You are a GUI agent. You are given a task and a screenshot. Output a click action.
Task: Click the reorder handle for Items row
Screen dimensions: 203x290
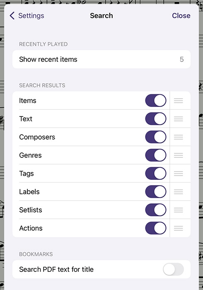click(x=179, y=101)
